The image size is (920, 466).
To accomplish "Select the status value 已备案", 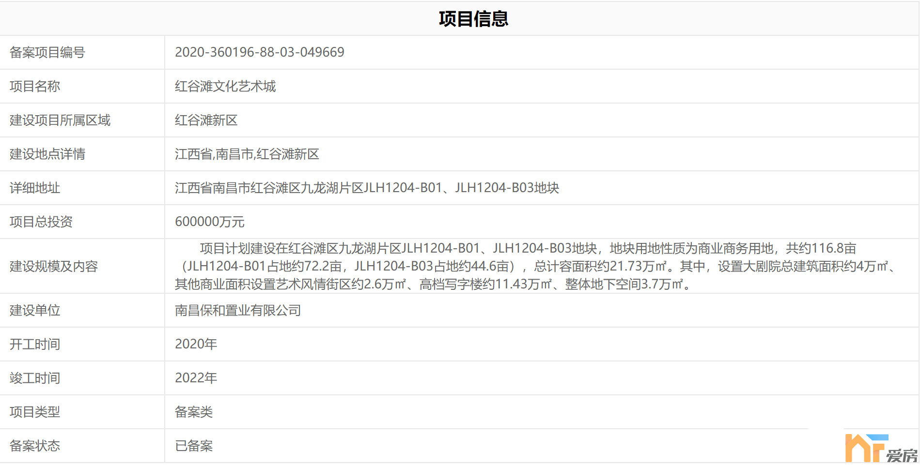I will 194,446.
